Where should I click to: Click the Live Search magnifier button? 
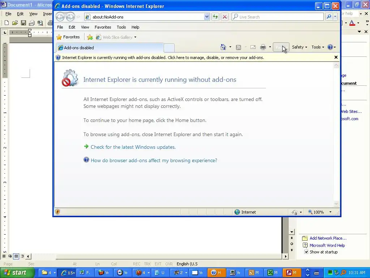tap(329, 17)
